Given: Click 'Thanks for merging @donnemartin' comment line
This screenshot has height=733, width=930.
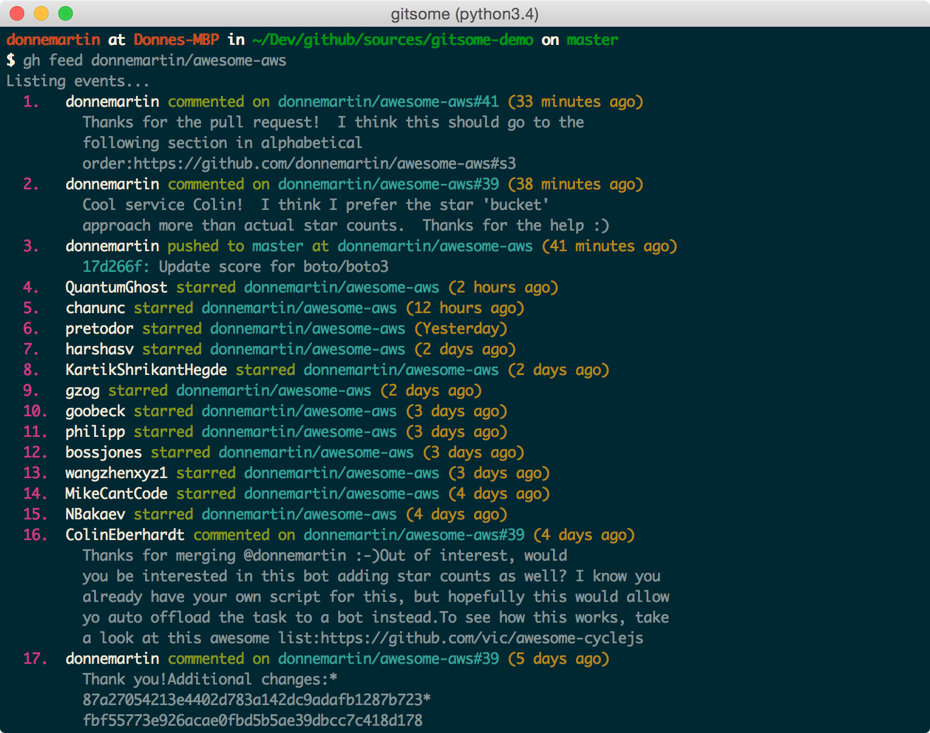Looking at the screenshot, I should coord(325,556).
